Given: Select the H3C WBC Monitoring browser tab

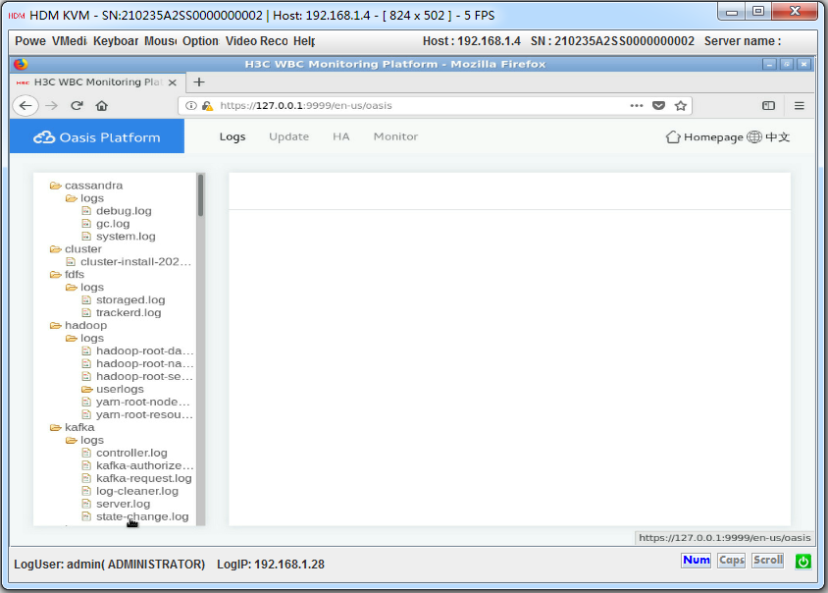Looking at the screenshot, I should [x=98, y=81].
